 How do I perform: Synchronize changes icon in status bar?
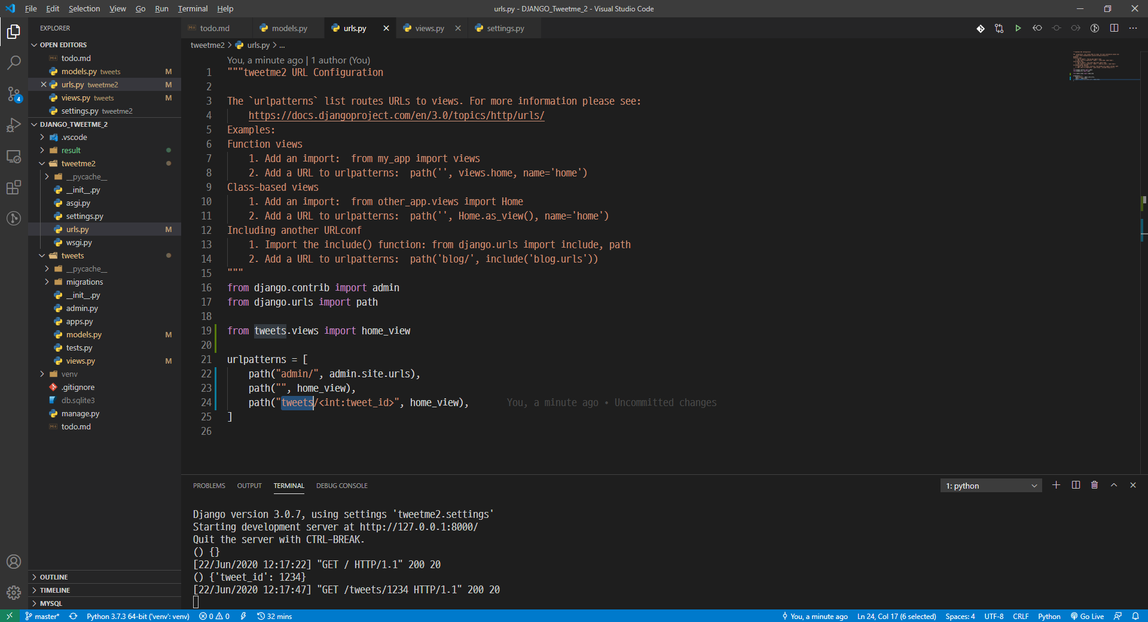(73, 616)
